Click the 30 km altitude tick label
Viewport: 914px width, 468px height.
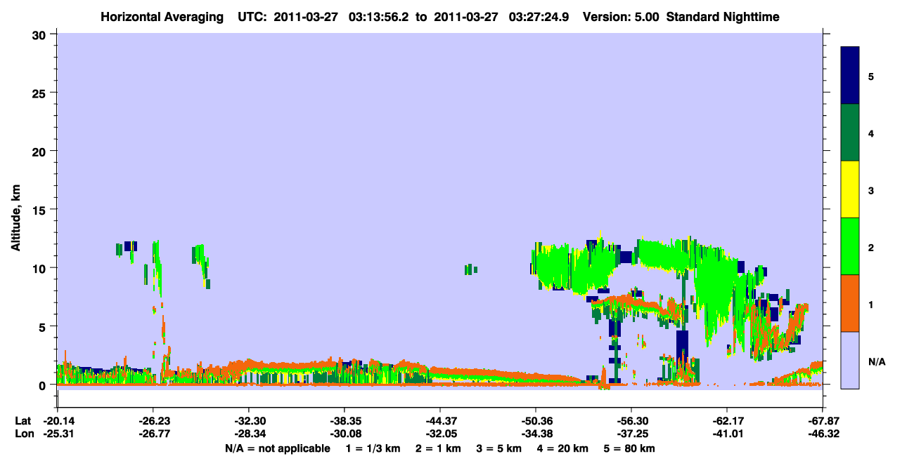click(x=41, y=34)
